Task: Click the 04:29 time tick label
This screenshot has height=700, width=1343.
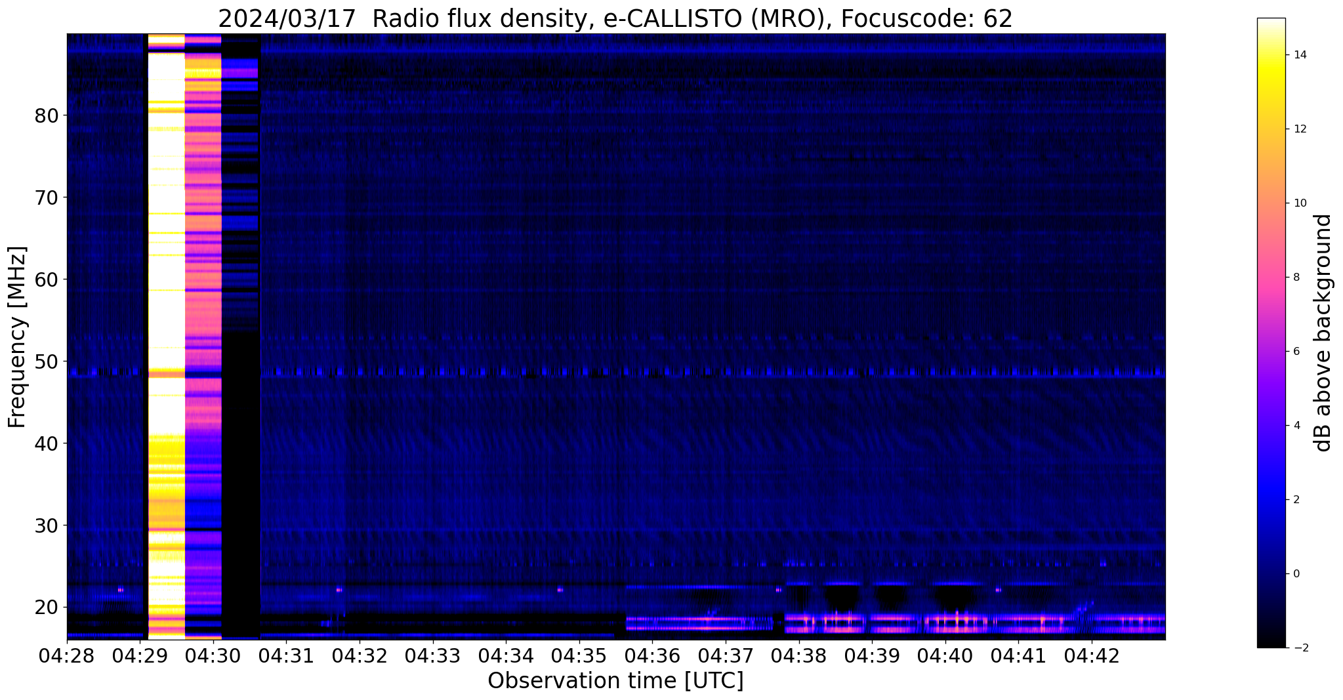Action: pyautogui.click(x=140, y=655)
